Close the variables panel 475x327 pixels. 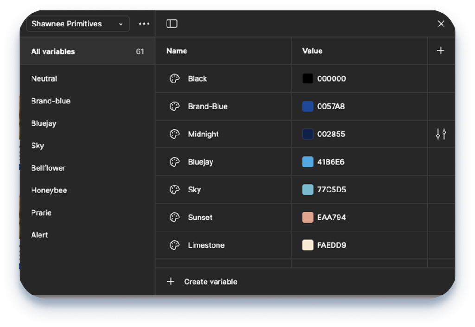(x=441, y=24)
